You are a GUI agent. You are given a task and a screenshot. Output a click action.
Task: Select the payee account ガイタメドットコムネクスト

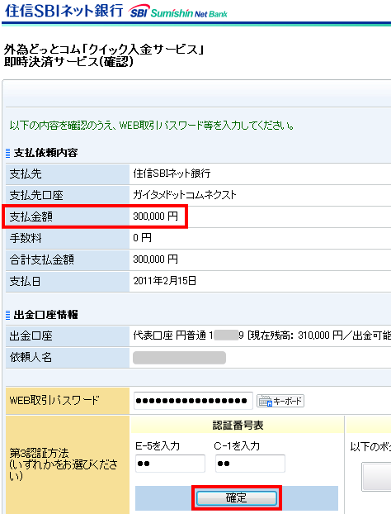[x=185, y=195]
